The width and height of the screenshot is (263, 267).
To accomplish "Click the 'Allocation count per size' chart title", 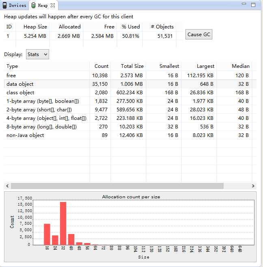I will pos(131,197).
